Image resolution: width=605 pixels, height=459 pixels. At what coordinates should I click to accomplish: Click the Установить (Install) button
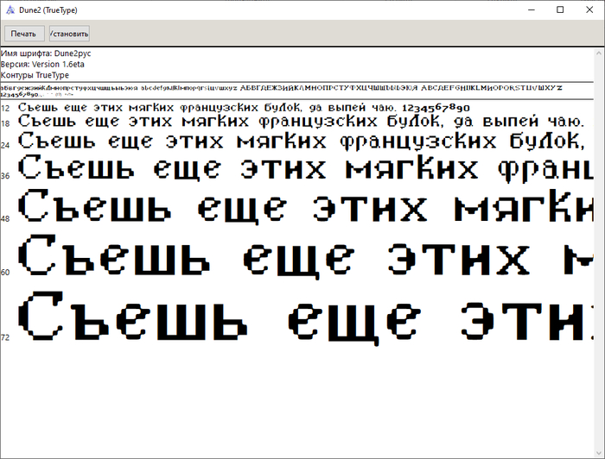[x=69, y=34]
